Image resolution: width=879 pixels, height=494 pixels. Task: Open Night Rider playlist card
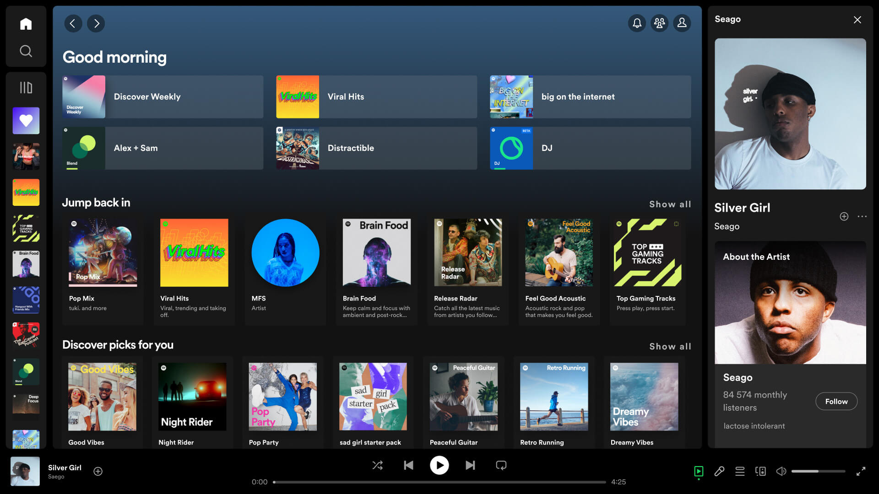(x=192, y=403)
